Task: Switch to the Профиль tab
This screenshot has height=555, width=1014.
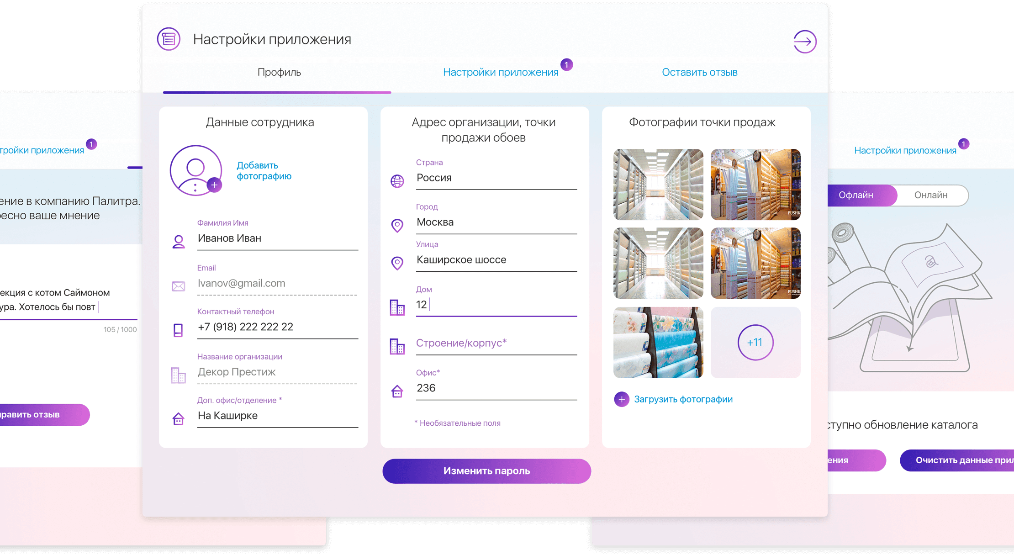Action: pyautogui.click(x=279, y=72)
